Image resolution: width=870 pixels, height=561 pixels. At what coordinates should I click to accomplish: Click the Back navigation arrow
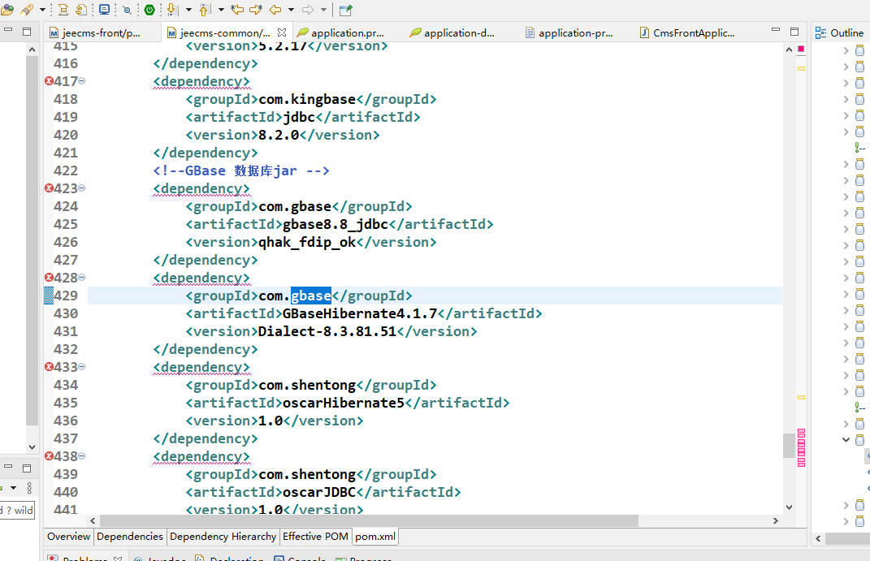click(x=275, y=10)
